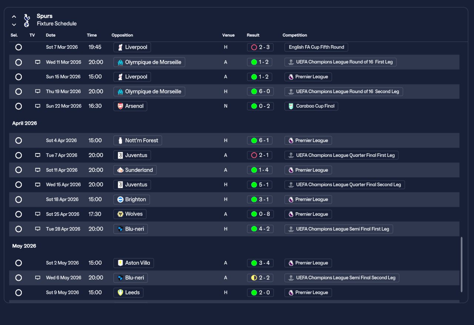View the 0 - 2 result against Arsenal
This screenshot has height=325, width=474.
tap(260, 106)
